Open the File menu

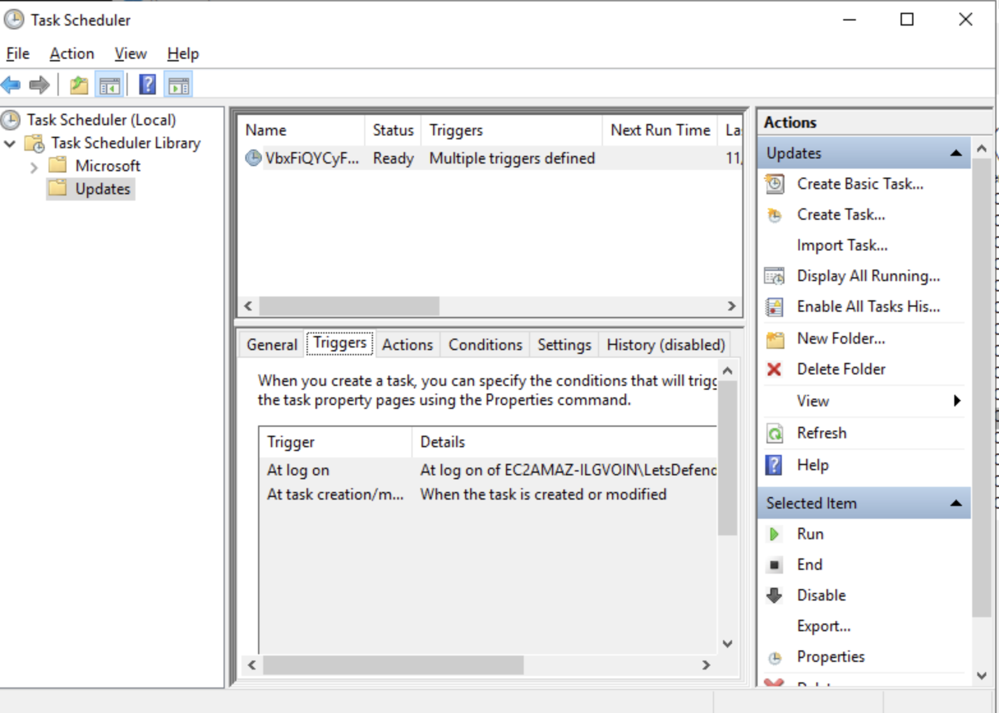point(18,54)
